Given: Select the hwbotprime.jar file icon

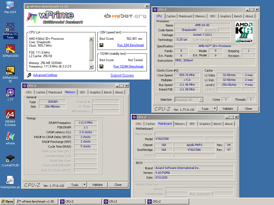Looking at the screenshot, I should (x=10, y=182).
